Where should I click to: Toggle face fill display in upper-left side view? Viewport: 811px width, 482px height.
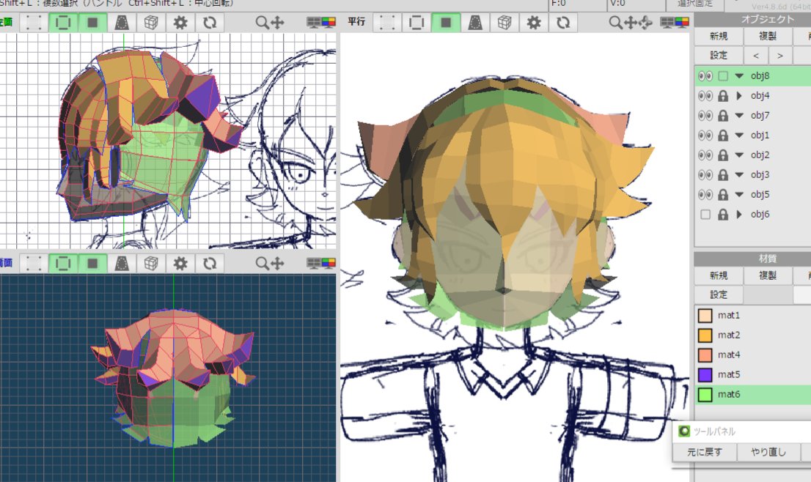tap(92, 23)
